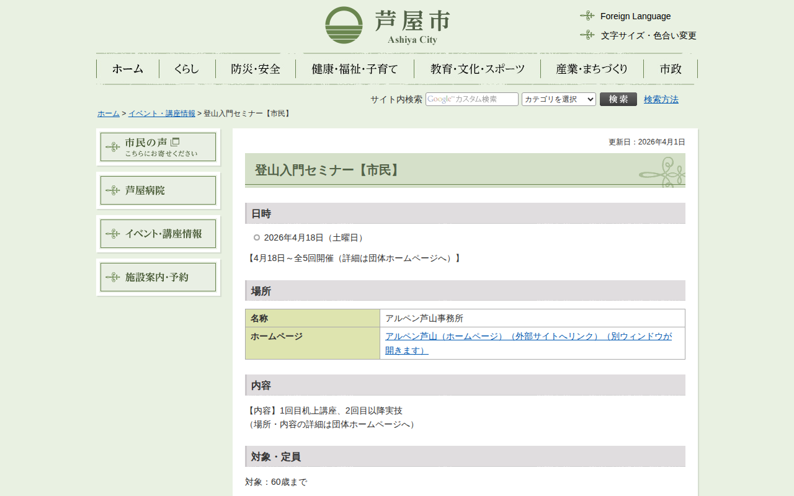The image size is (794, 496).
Task: Select the 防災・安全 navigation tab
Action: click(x=256, y=69)
